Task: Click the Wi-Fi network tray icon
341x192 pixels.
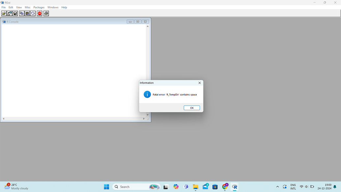Action: pyautogui.click(x=301, y=187)
